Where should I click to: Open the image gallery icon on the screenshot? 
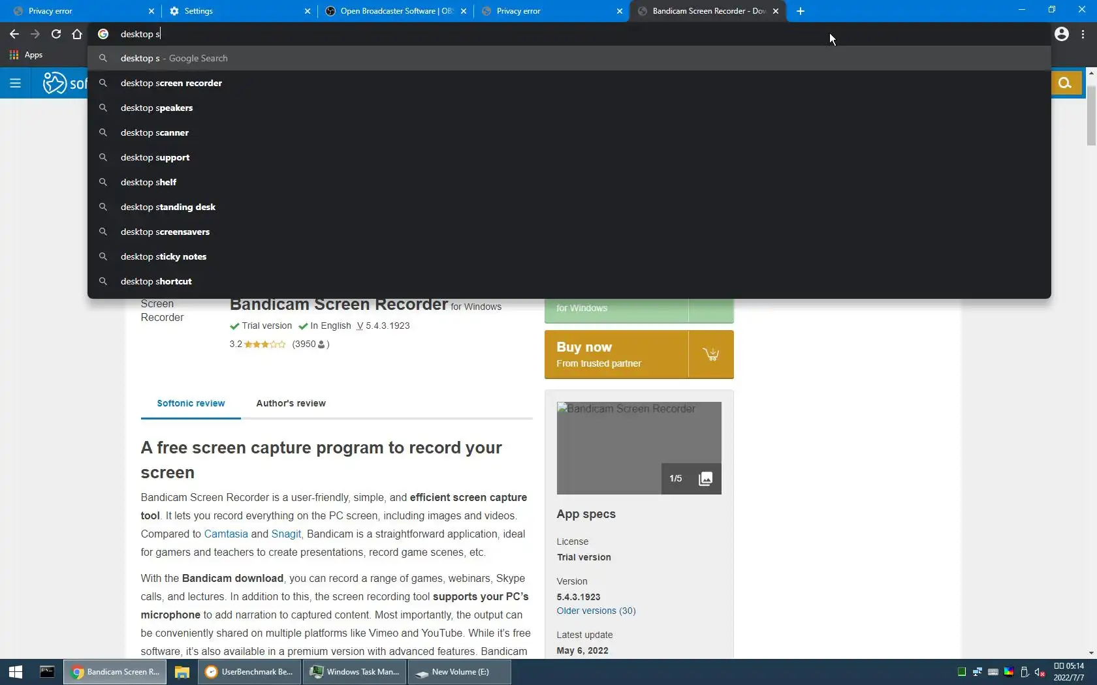[705, 479]
